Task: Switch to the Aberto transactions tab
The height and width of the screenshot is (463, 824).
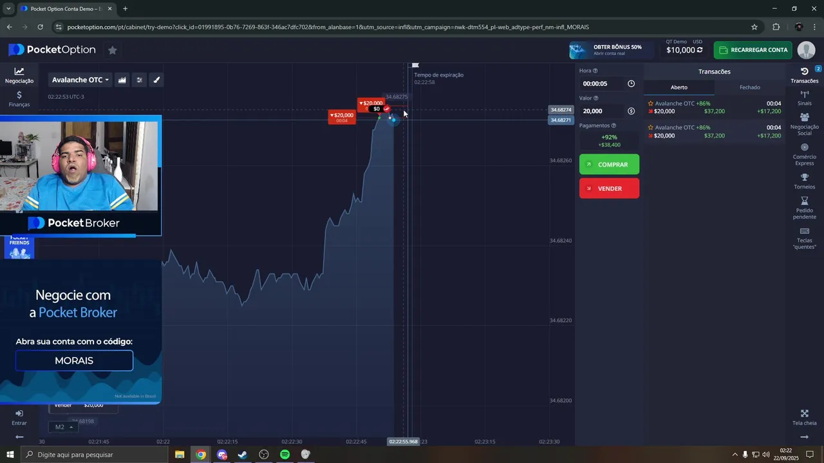Action: click(679, 87)
